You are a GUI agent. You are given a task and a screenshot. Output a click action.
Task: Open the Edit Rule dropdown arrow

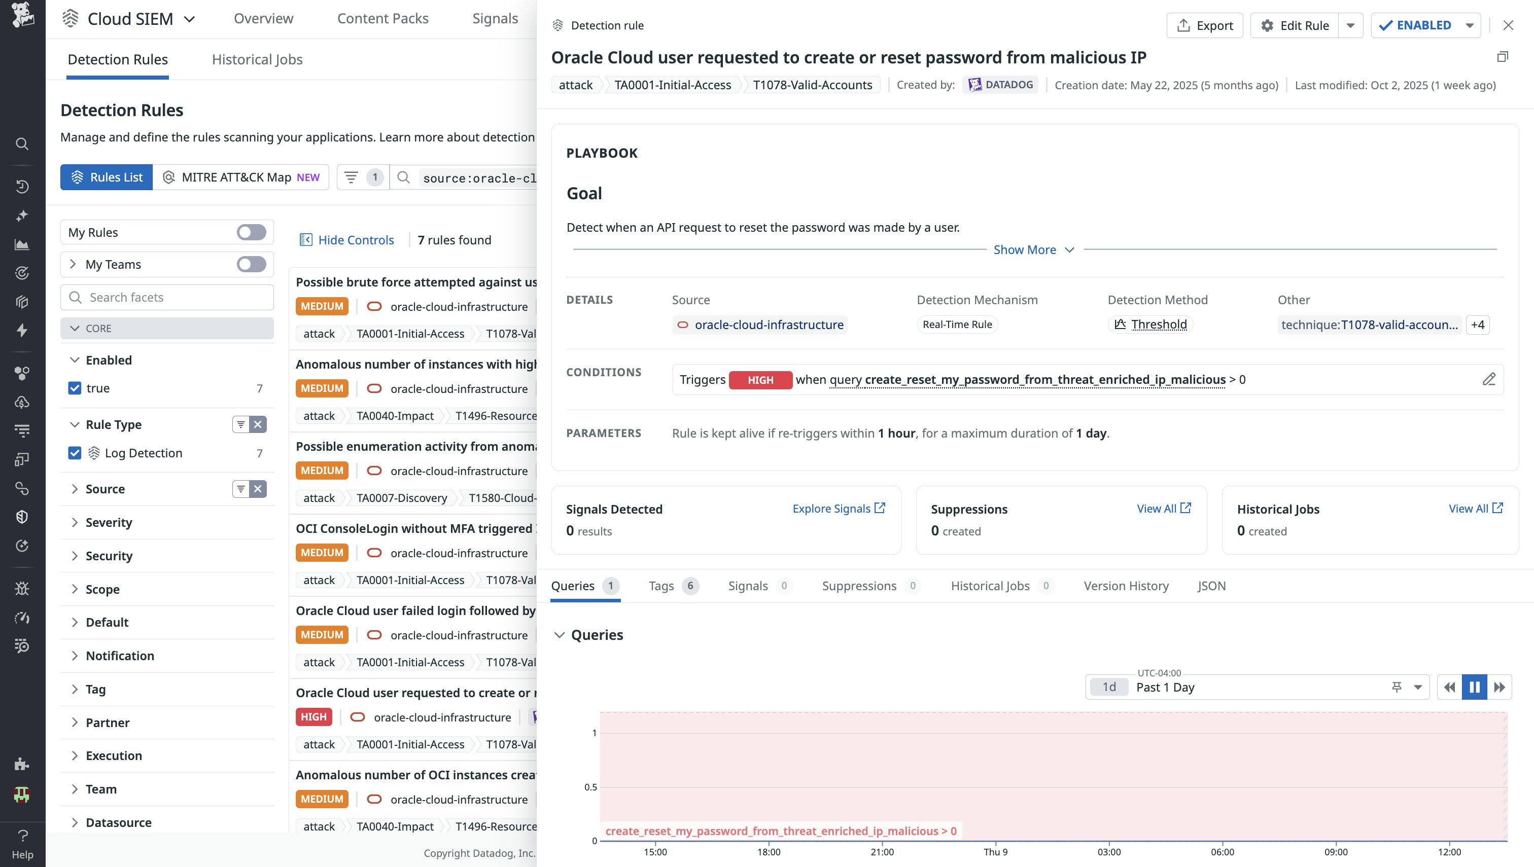point(1350,26)
